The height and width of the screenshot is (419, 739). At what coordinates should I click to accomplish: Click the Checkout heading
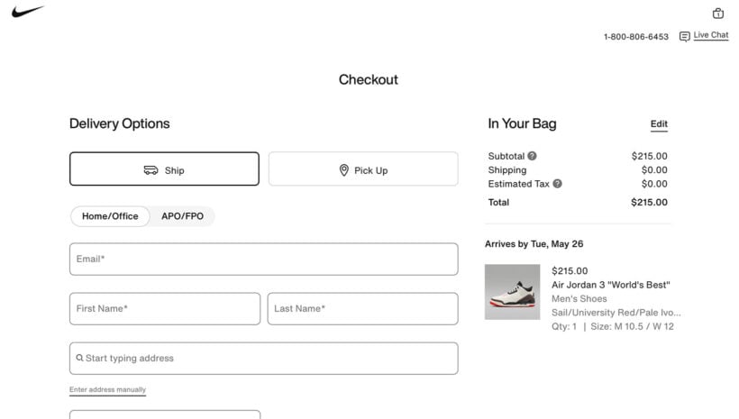click(368, 79)
